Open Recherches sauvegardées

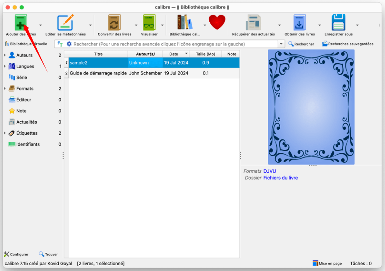(x=347, y=44)
